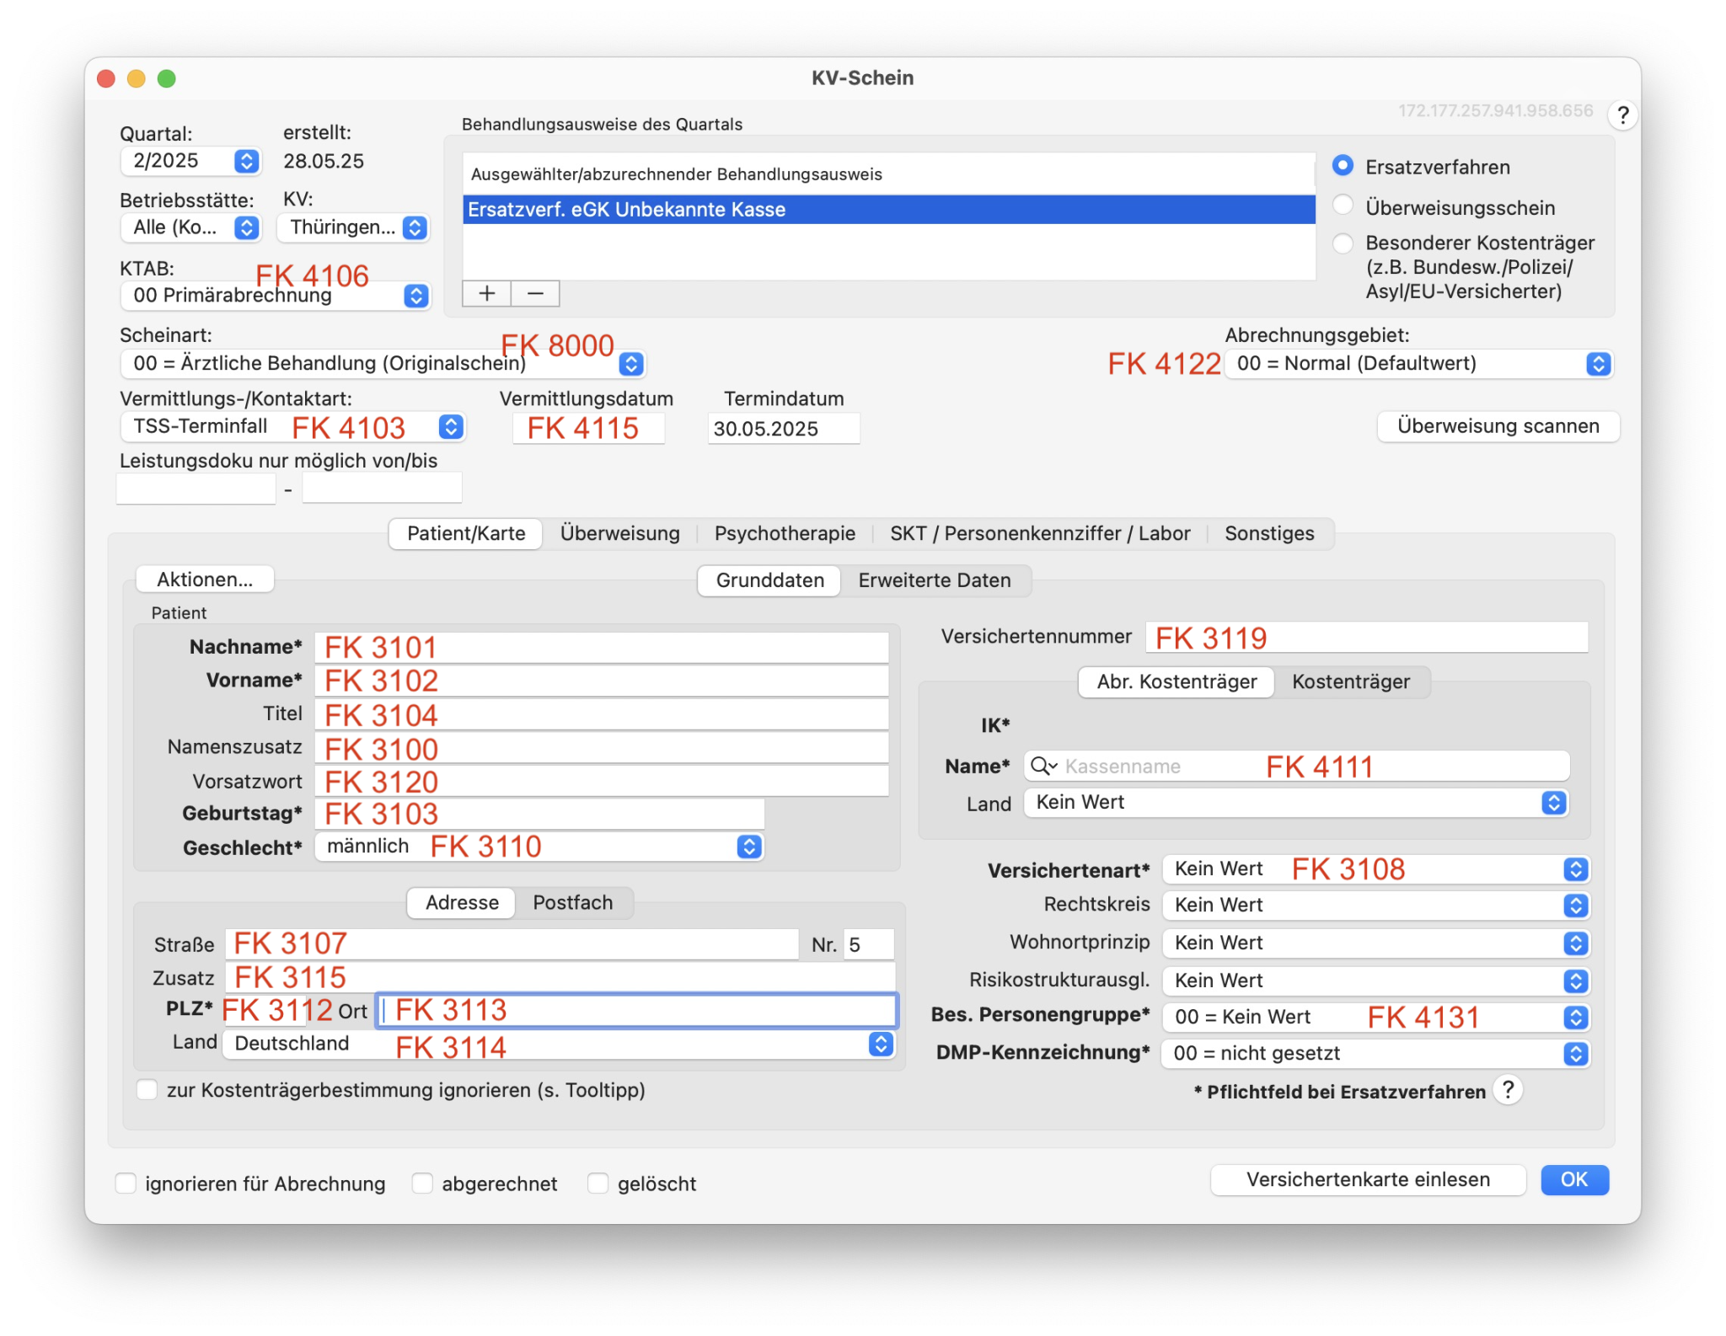Click the Ort input field
Viewport: 1726px width, 1336px height.
pyautogui.click(x=637, y=1010)
